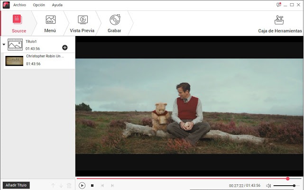Open the Ayuda menu
Viewport: 304px width, 190px height.
pyautogui.click(x=57, y=5)
